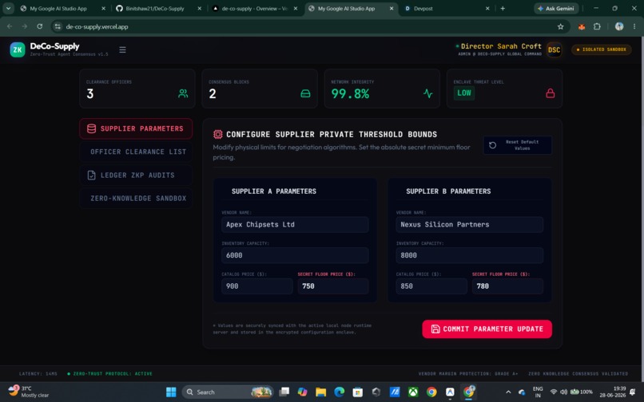This screenshot has height=402, width=644.
Task: Click the Apex Chipsets Ltd vendor name field
Action: click(295, 225)
